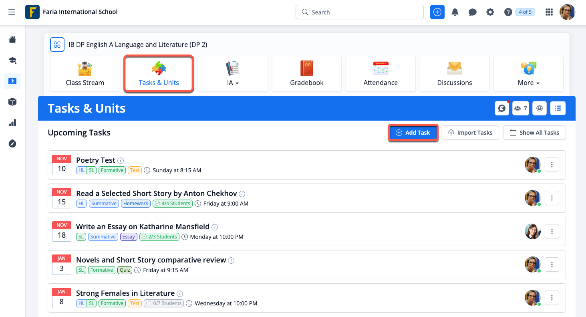
Task: Go to Home in the left sidebar
Action: (x=12, y=39)
